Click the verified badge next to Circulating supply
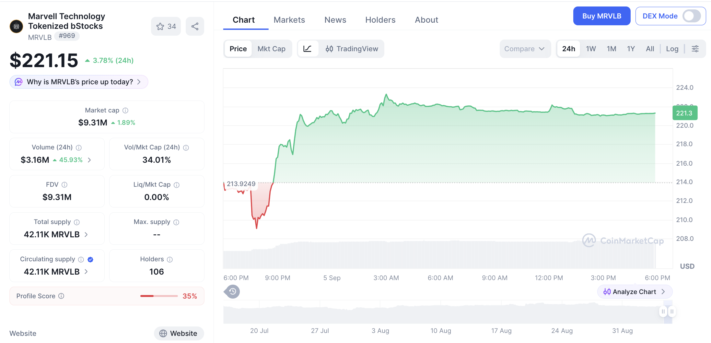The height and width of the screenshot is (343, 711). tap(90, 259)
